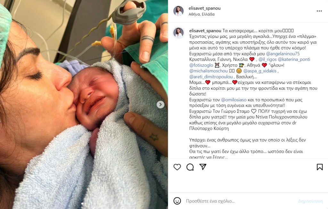Open the @fotiszoglo mention

[x=201, y=65]
